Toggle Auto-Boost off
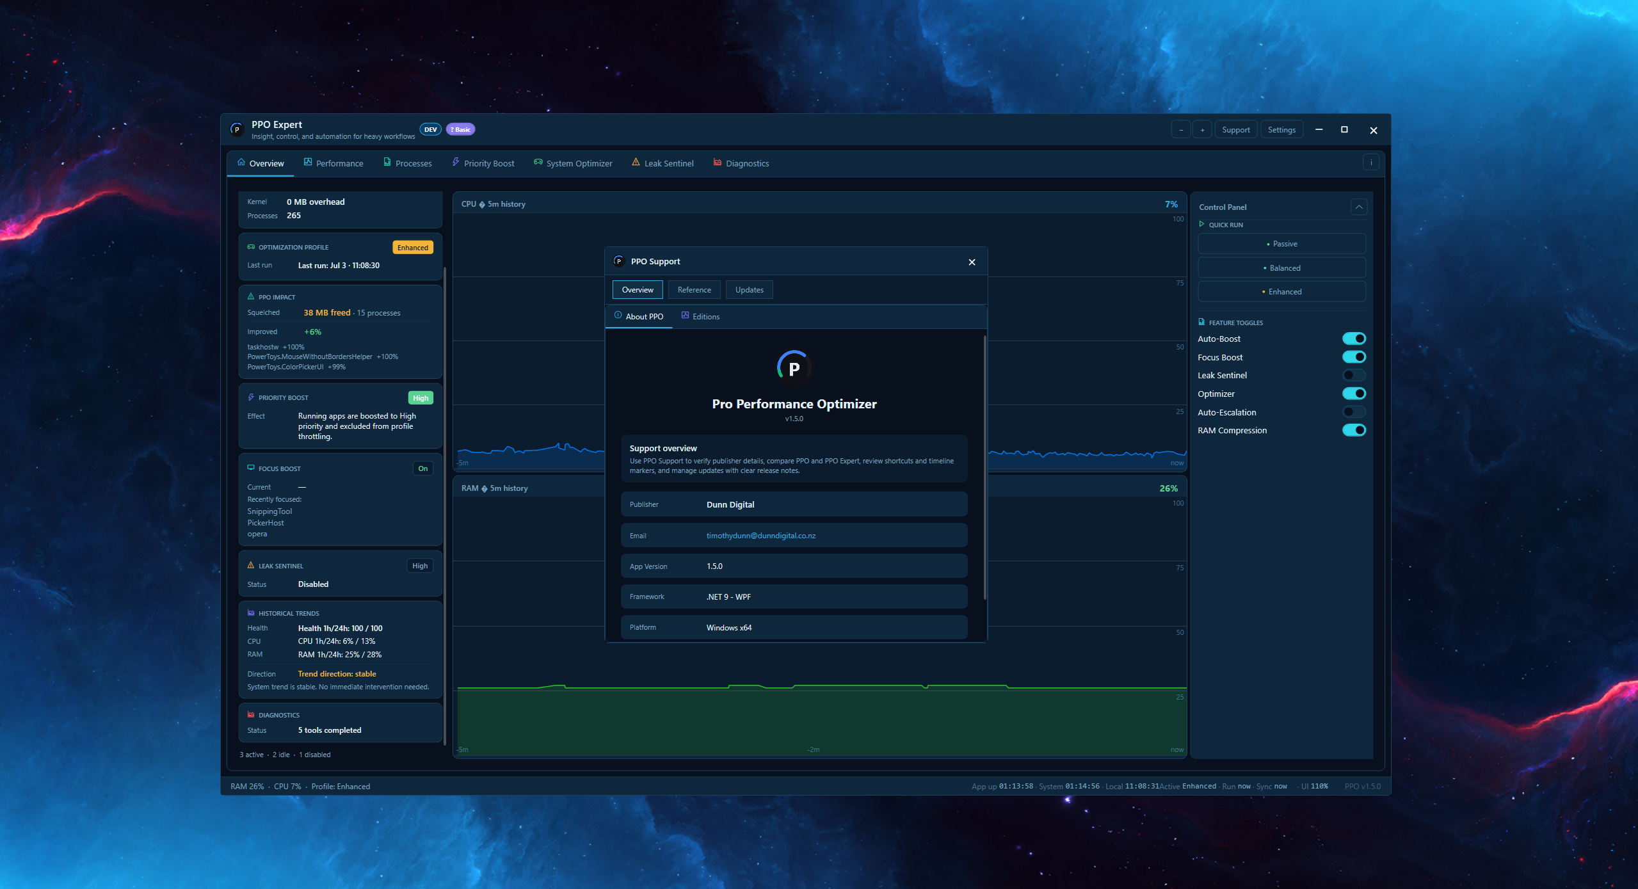Viewport: 1638px width, 889px height. (1354, 339)
